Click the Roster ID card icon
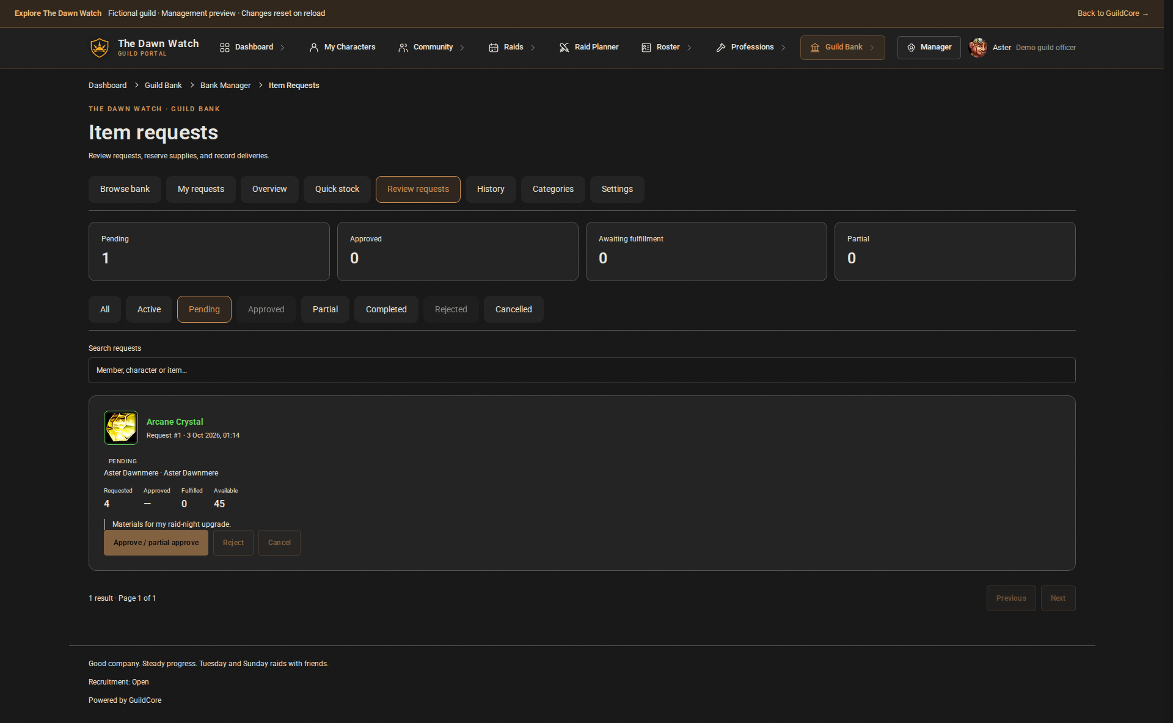The height and width of the screenshot is (723, 1173). (646, 48)
